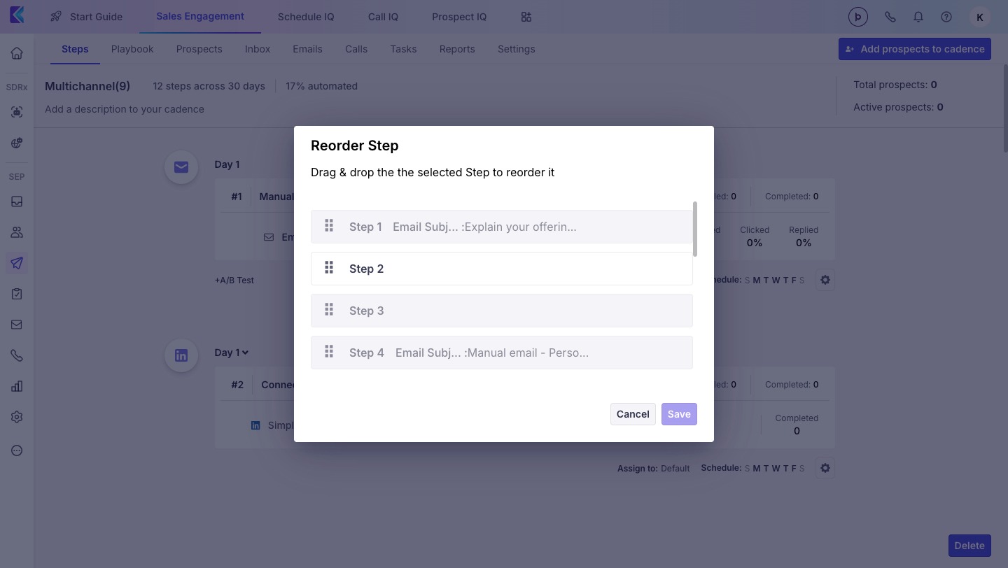Open the help question mark icon
1008x568 pixels.
(946, 17)
